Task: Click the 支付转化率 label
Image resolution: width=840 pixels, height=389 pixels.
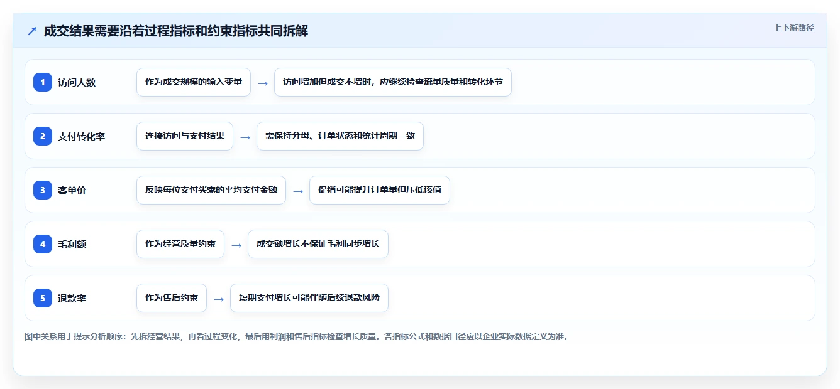Action: (x=82, y=136)
